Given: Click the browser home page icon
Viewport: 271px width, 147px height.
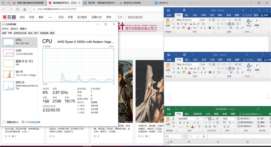Looking at the screenshot, I should click(25, 9).
